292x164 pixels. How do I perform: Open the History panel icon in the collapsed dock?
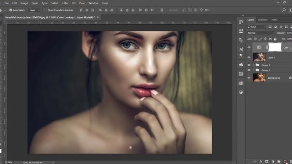241,22
